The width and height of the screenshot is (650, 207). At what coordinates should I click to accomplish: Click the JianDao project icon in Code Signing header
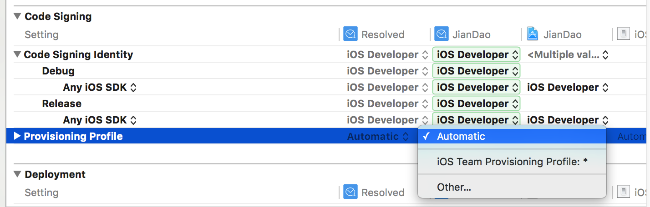click(x=533, y=34)
